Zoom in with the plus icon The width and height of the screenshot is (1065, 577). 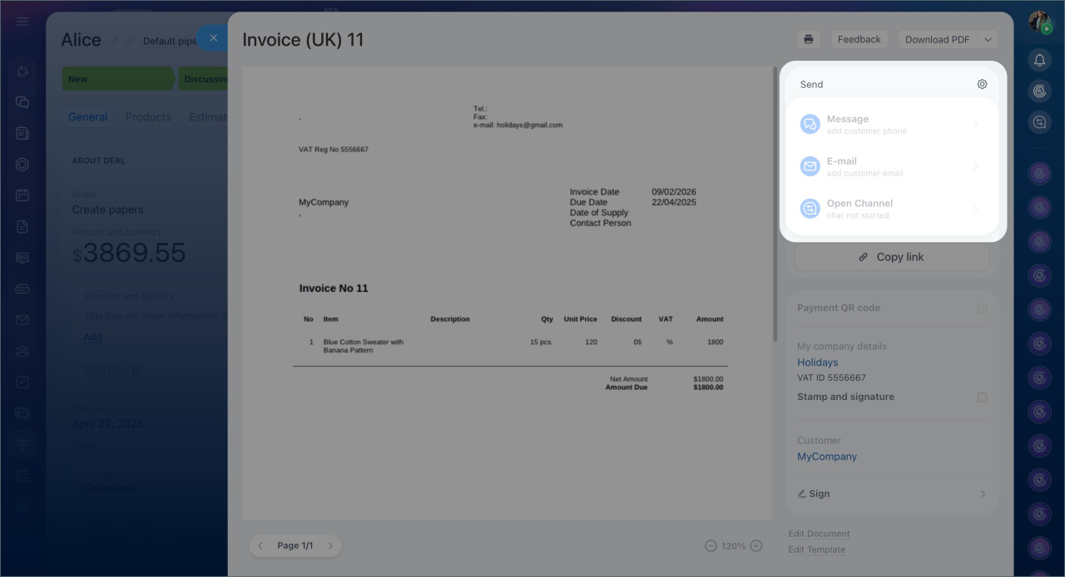click(756, 546)
